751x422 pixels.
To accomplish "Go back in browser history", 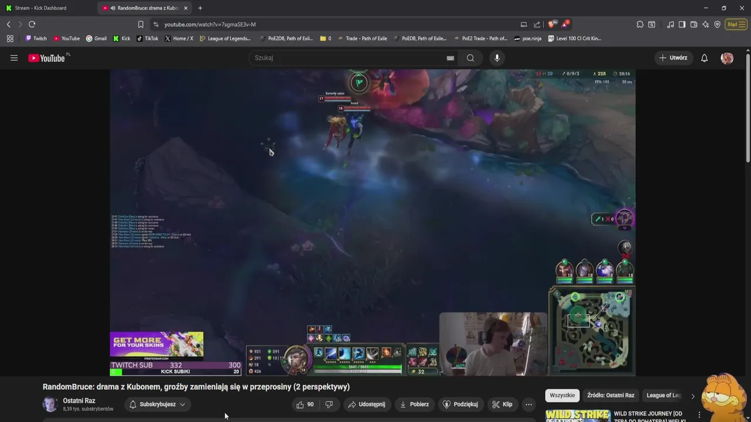I will point(8,24).
